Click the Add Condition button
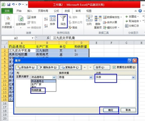 (x=26, y=67)
